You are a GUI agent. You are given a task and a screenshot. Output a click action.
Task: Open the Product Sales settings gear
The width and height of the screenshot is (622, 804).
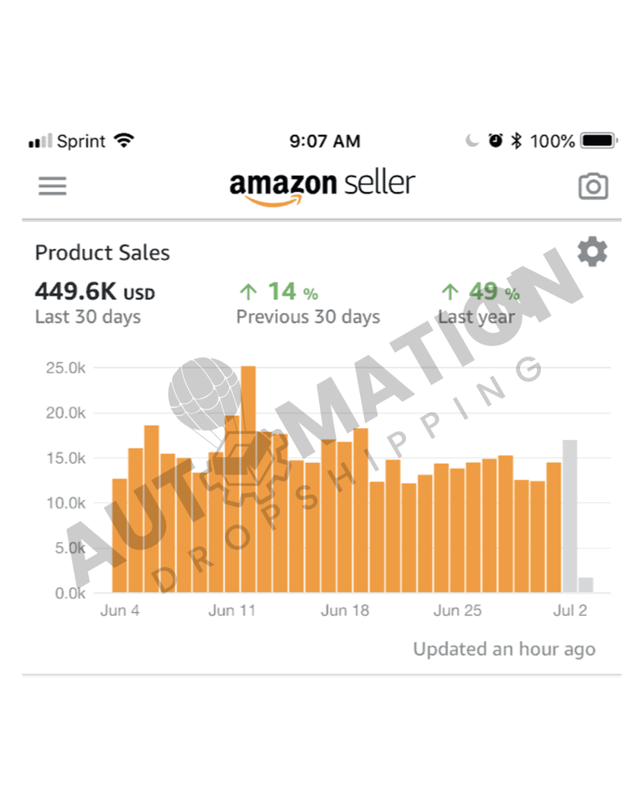(592, 251)
